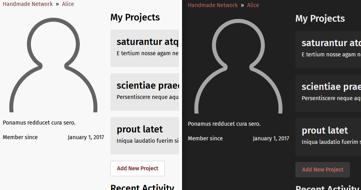Screen dimensions: 361x190
Task: Go to the Alice breadcrumb link in dark theme
Action: pyautogui.click(x=253, y=5)
